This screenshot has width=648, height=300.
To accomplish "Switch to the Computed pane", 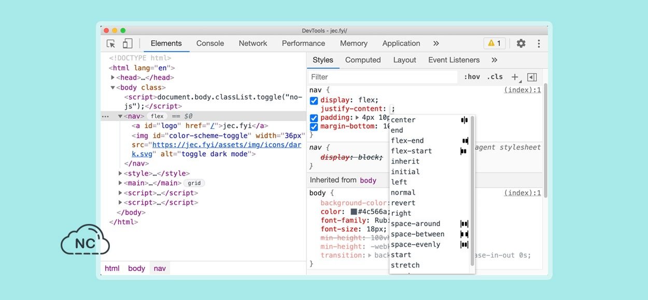I will (363, 60).
